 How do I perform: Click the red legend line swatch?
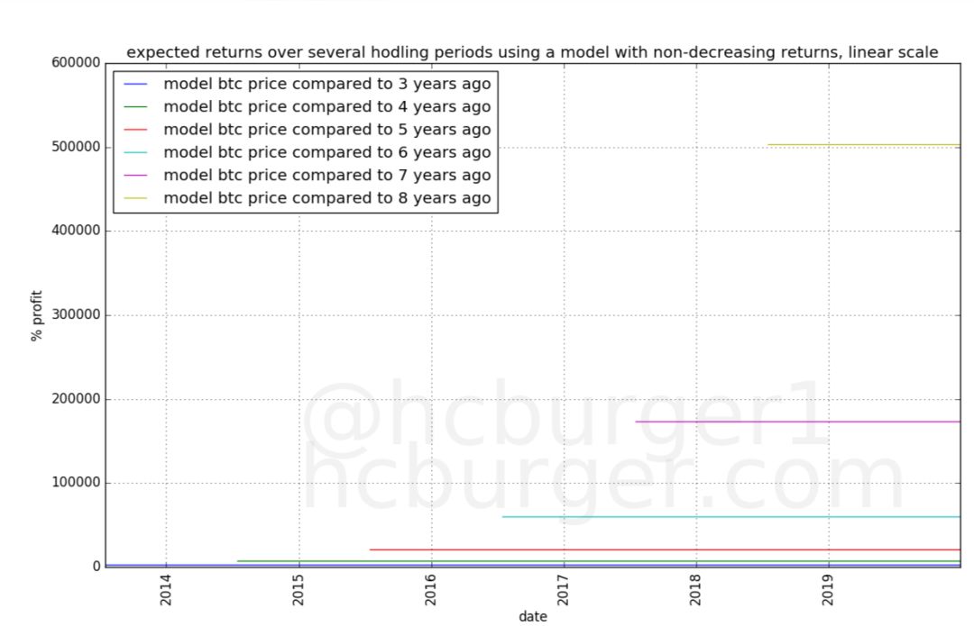(135, 131)
